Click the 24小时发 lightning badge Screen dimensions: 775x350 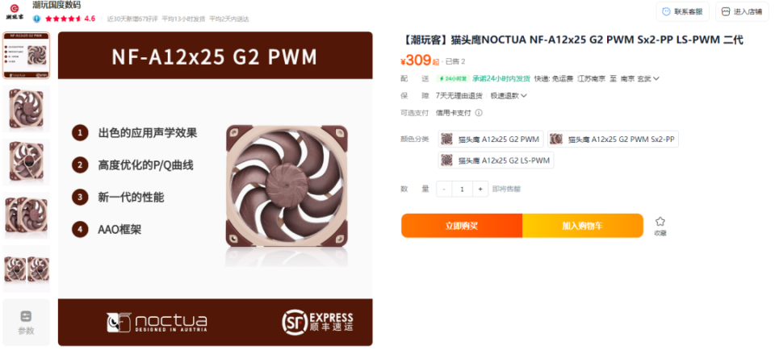(453, 78)
